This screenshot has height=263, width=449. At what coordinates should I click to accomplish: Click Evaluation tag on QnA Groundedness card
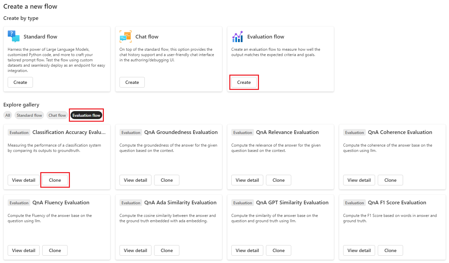131,133
